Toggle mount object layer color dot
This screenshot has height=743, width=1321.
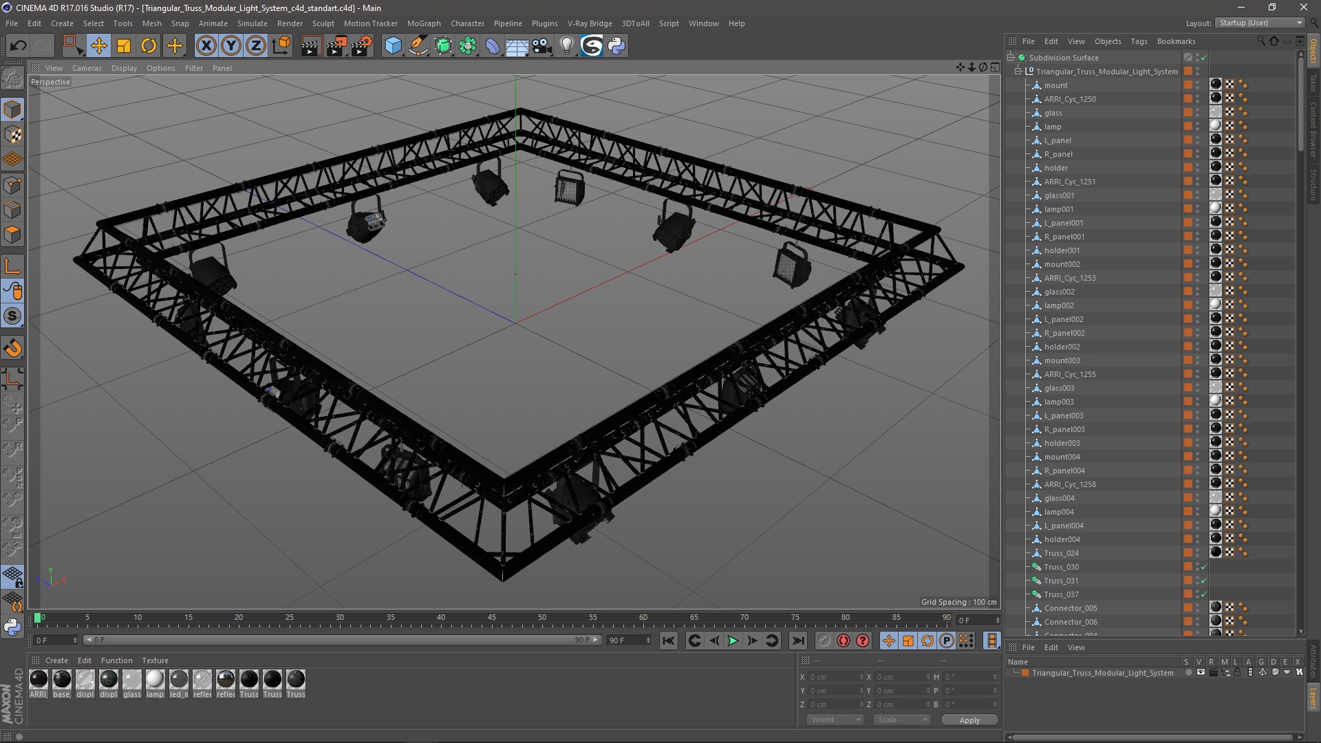pos(1188,85)
